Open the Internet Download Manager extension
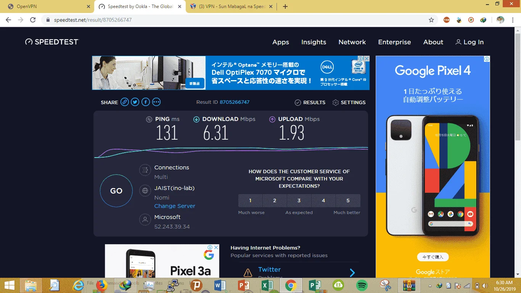The image size is (521, 293). pos(483,20)
